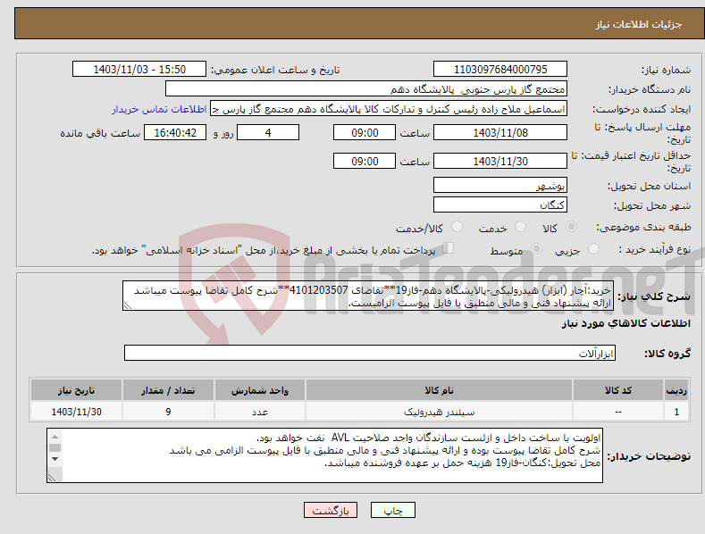Viewport: 705px width, 534px height.
Task: Click the announcement date field 1403/11/03 - 15:50
Action: [x=139, y=70]
